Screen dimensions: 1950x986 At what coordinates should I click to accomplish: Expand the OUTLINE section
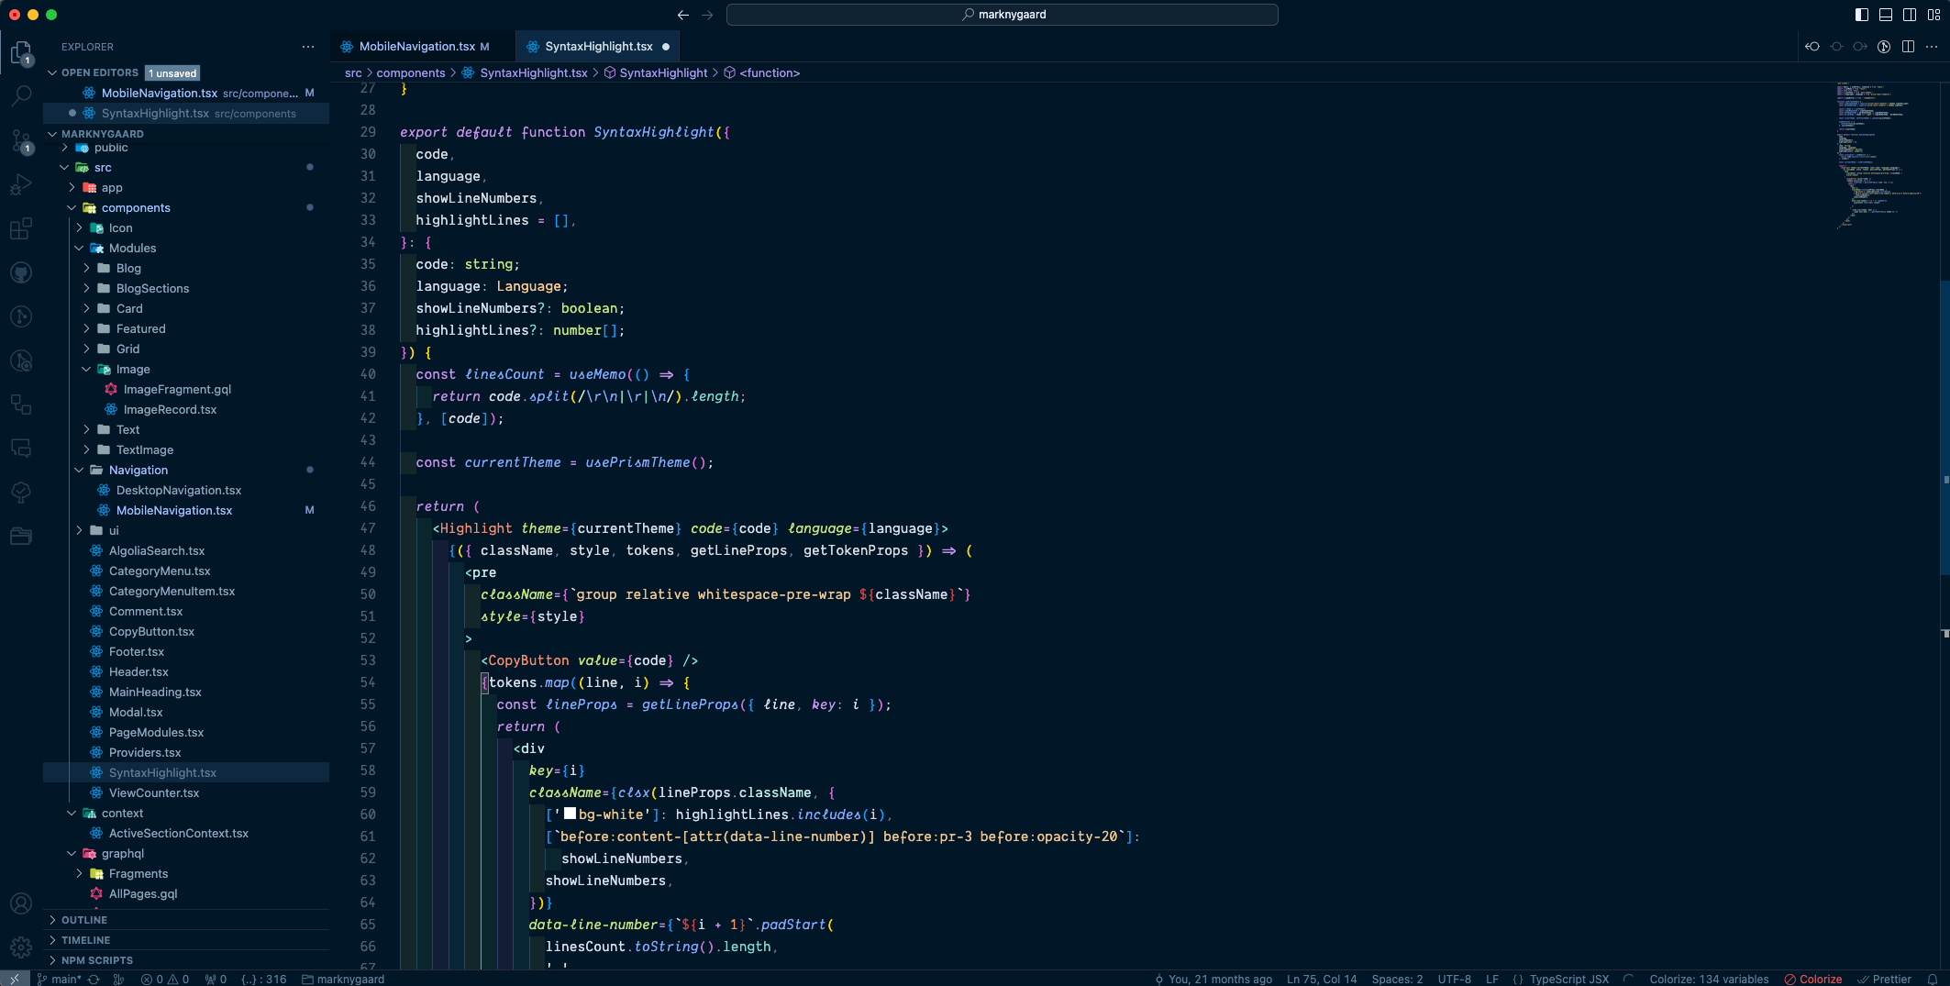pyautogui.click(x=84, y=920)
